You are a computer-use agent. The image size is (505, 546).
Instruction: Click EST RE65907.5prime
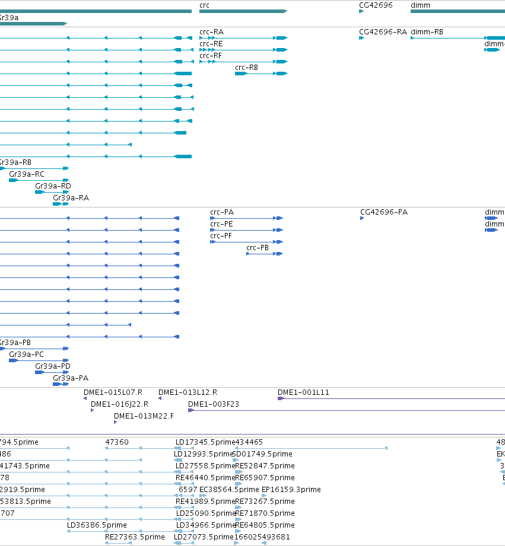point(265,478)
